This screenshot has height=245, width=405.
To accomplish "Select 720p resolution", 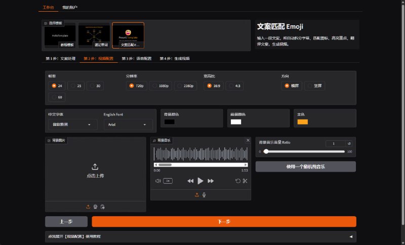I will tap(136, 86).
